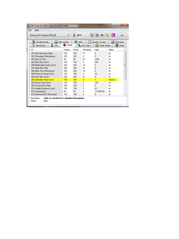Click the Worst column header
This screenshot has height=239, width=179.
coord(77,50)
